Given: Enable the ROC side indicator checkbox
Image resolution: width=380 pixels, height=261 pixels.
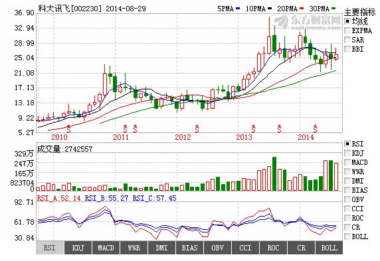Looking at the screenshot, I should click(347, 218).
